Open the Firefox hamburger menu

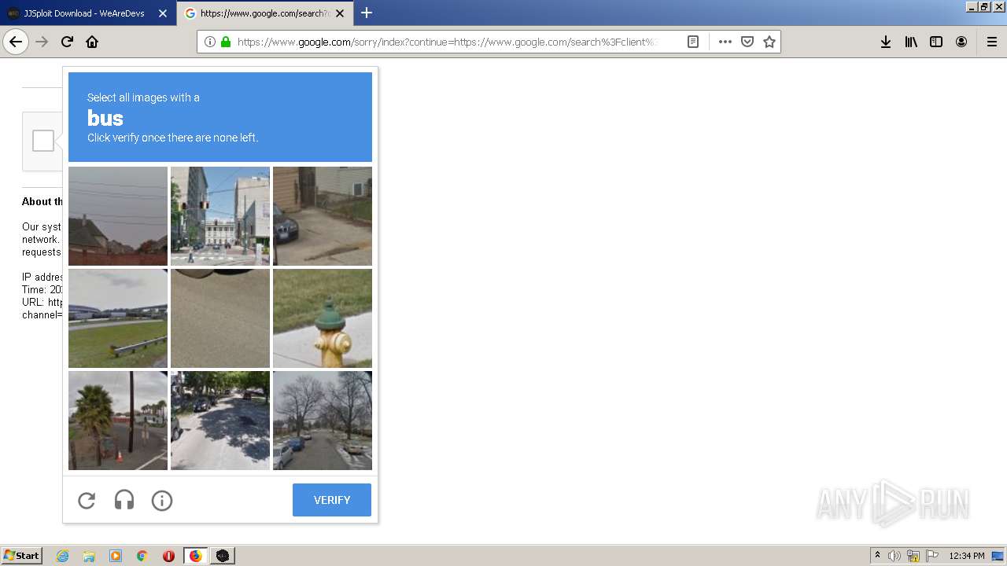(992, 42)
